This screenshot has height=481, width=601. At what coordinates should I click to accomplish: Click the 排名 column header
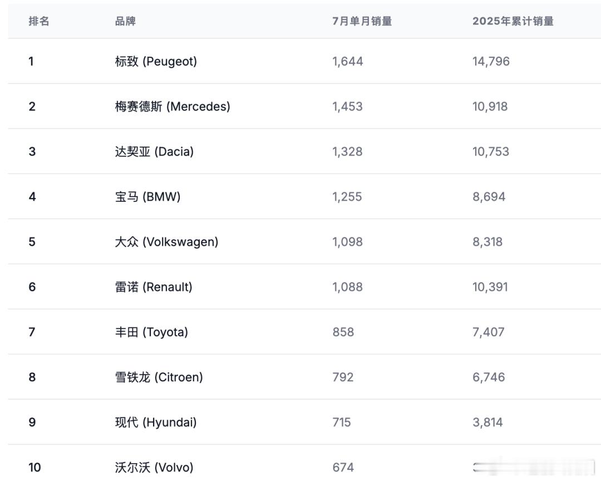[39, 21]
